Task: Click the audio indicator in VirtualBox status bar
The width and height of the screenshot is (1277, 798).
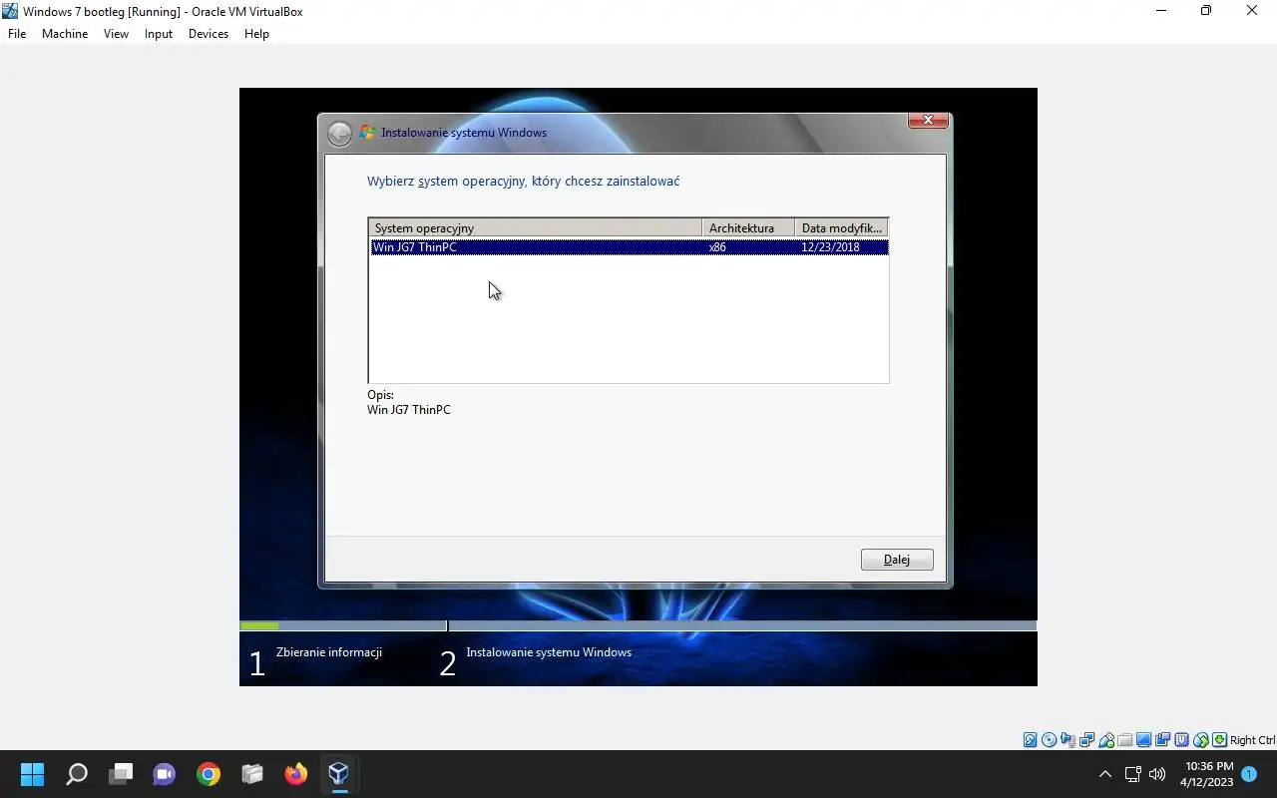Action: point(1067,740)
